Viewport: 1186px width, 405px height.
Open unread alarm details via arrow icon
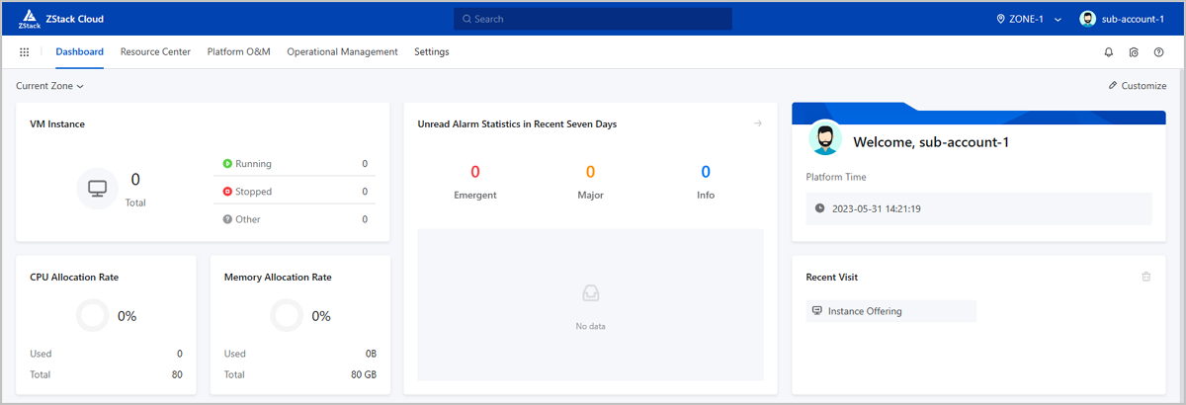[x=757, y=123]
